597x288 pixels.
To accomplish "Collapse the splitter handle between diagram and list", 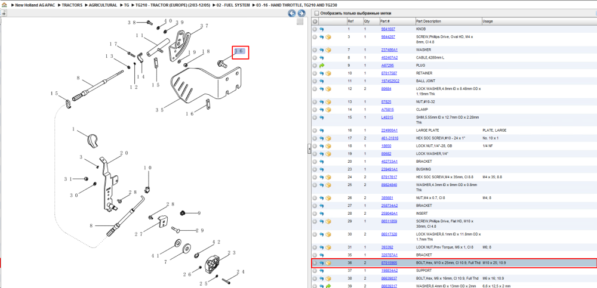I will [309, 149].
